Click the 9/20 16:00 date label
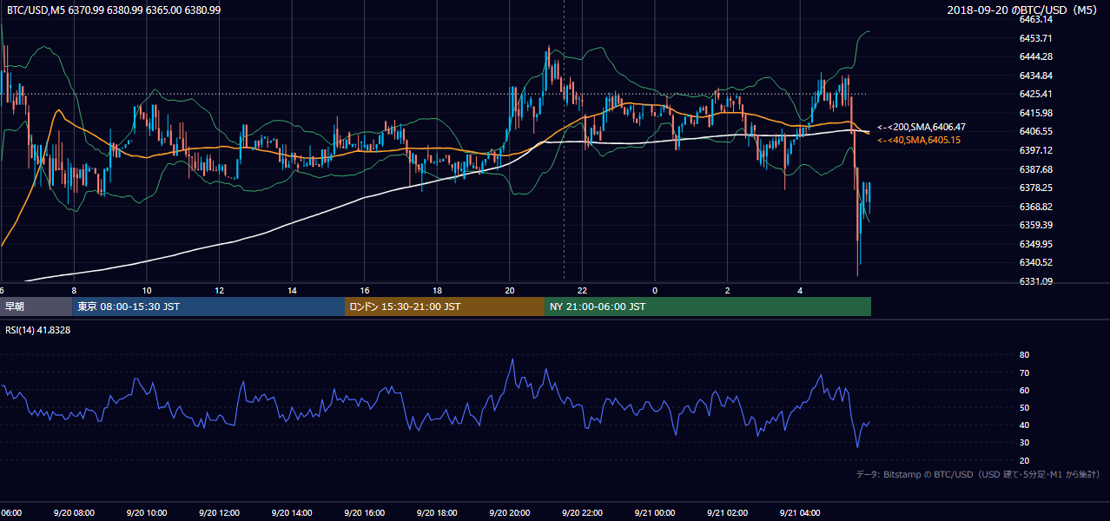The image size is (1110, 521). (365, 513)
